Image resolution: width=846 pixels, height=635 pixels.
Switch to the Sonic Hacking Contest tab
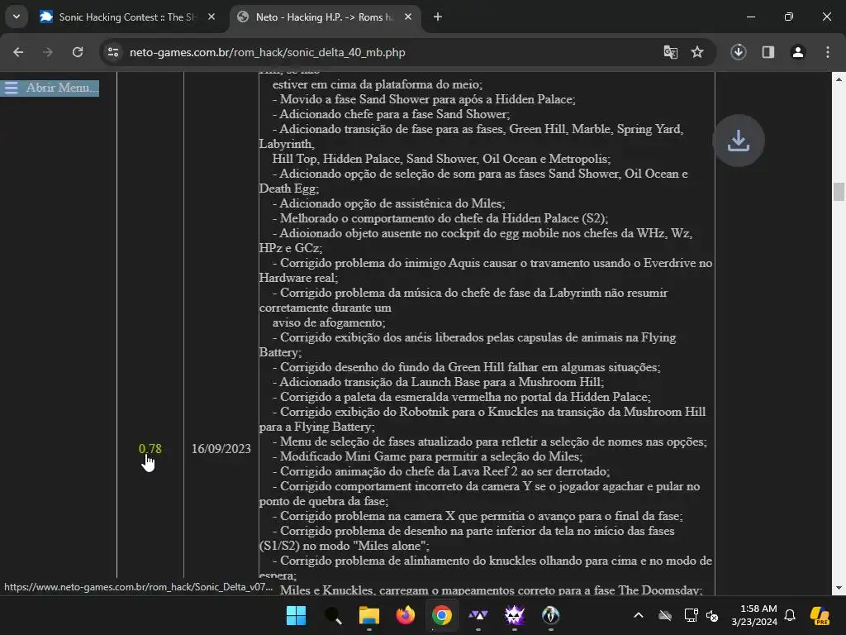point(128,17)
